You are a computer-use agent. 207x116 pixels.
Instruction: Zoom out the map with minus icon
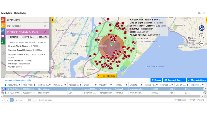coord(202,44)
